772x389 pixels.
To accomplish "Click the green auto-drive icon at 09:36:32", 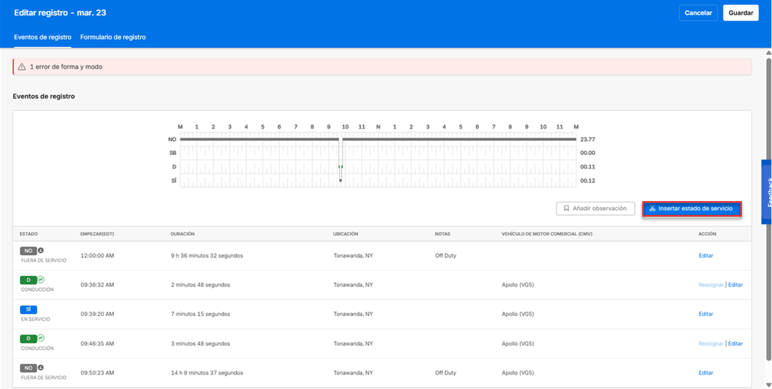I will [x=41, y=279].
